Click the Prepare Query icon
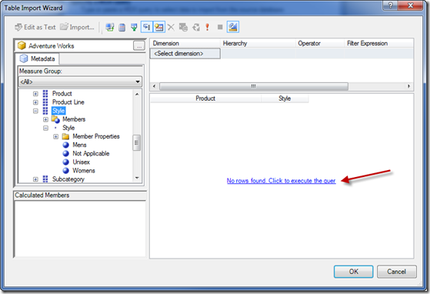This screenshot has width=430, height=294. pyautogui.click(x=196, y=27)
